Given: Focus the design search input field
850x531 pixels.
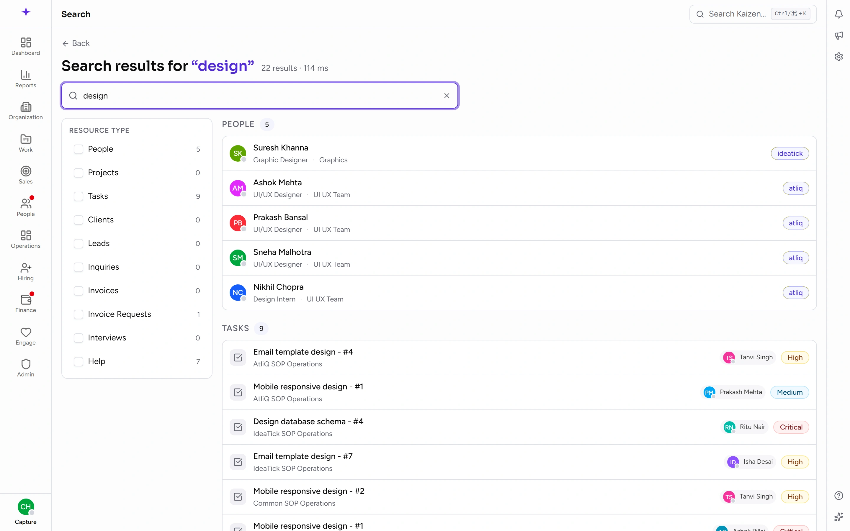Looking at the screenshot, I should tap(259, 96).
